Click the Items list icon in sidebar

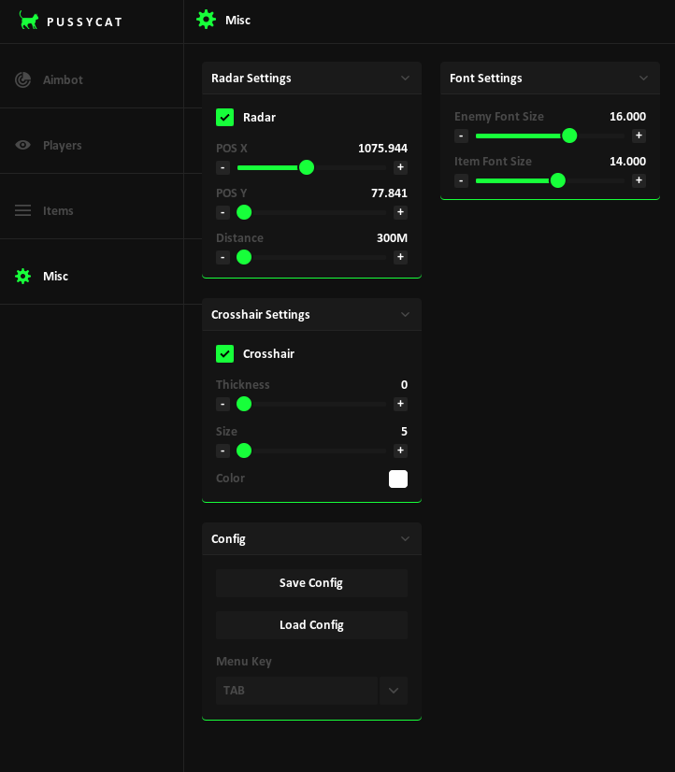pos(23,210)
